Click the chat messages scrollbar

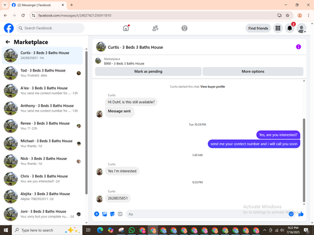pyautogui.click(x=304, y=160)
